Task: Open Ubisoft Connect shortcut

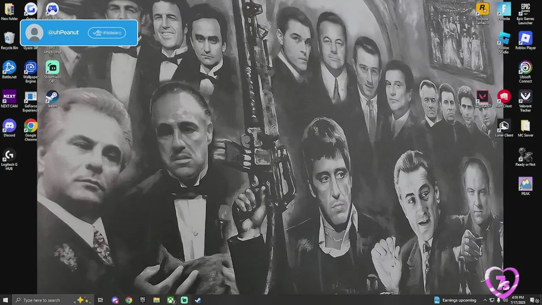Action: [x=525, y=72]
